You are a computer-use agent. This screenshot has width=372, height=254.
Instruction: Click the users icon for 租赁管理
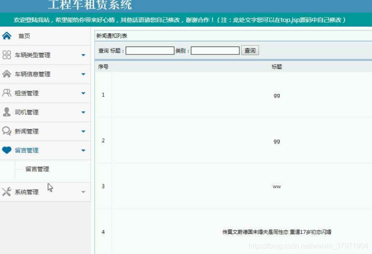7,93
